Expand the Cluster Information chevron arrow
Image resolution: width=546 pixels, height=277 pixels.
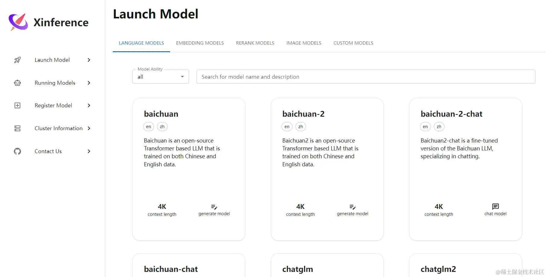[89, 128]
